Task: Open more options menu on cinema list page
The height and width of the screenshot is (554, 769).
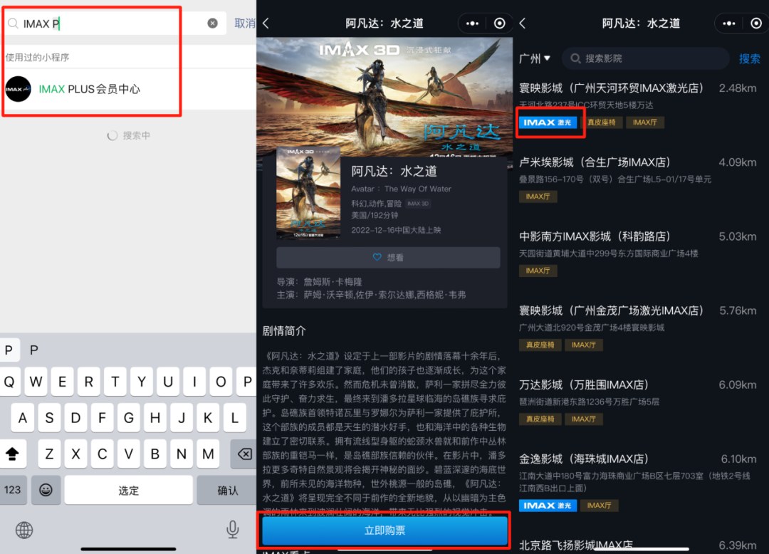Action: pyautogui.click(x=729, y=23)
